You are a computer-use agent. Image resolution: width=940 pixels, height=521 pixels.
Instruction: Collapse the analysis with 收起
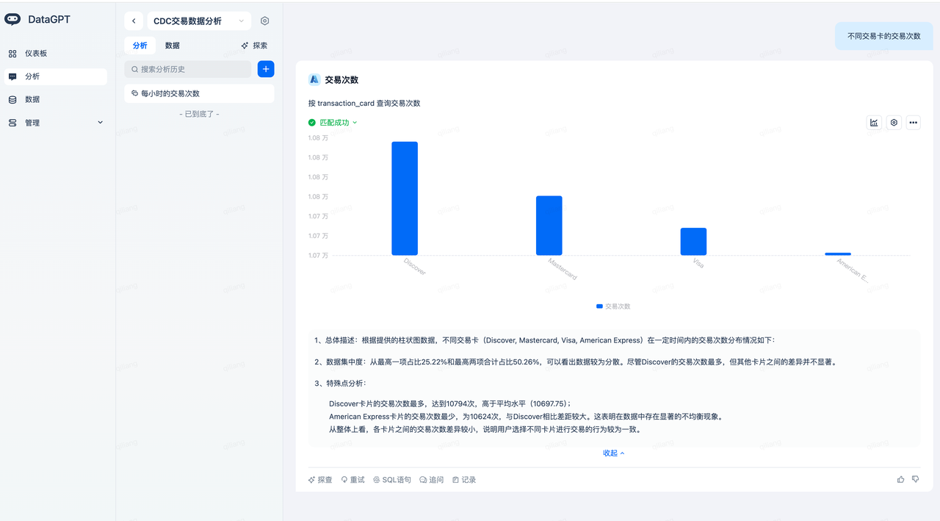coord(613,453)
